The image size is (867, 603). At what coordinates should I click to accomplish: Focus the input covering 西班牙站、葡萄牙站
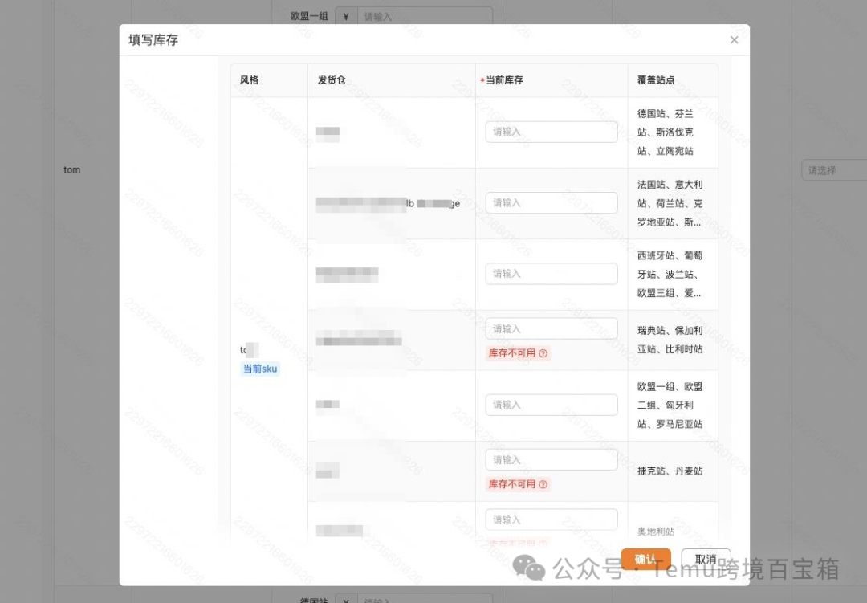(551, 273)
